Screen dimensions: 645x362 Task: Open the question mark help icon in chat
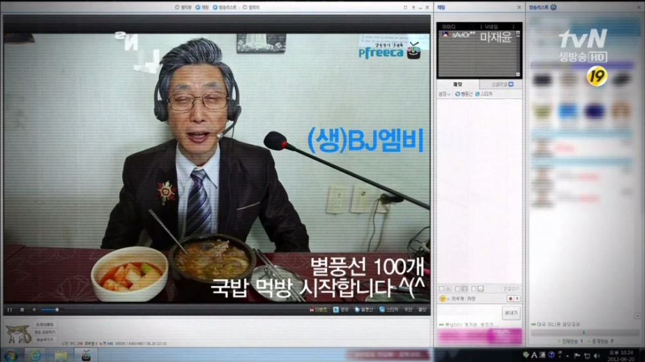click(517, 299)
